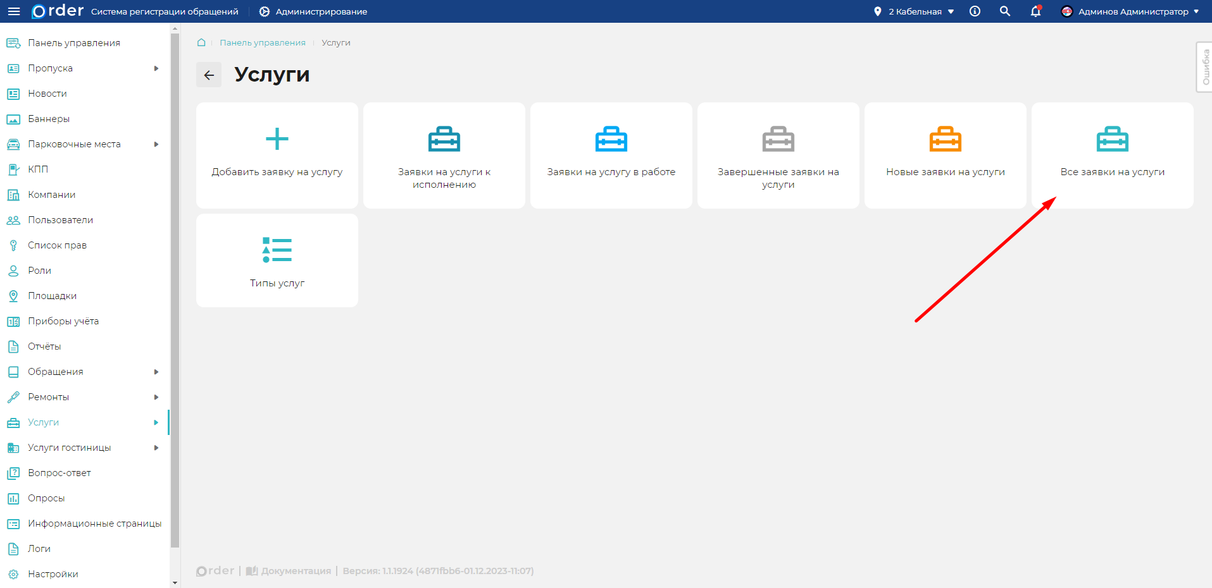The image size is (1212, 588).
Task: Open Админов Администратор user menu
Action: (1130, 11)
